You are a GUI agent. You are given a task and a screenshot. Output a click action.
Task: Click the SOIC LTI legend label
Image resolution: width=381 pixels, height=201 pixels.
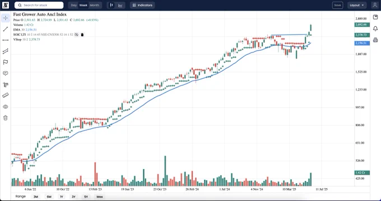(x=20, y=35)
